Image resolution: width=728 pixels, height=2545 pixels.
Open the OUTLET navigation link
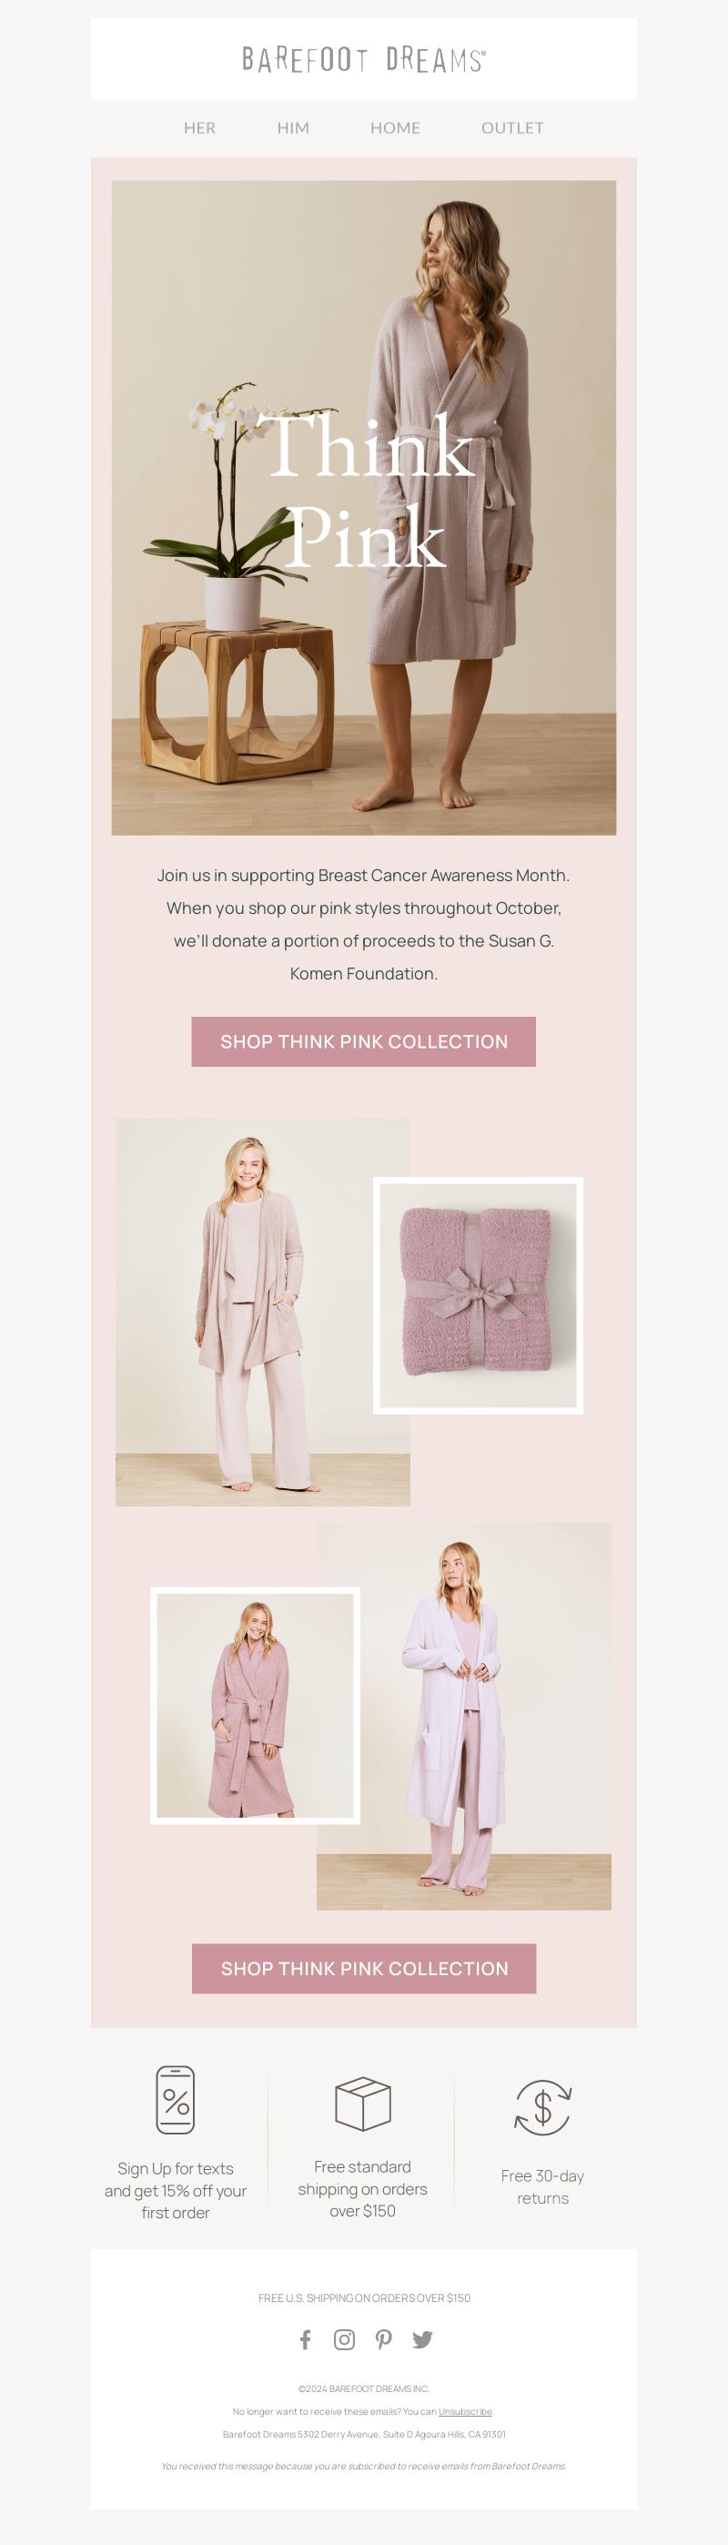click(x=512, y=127)
